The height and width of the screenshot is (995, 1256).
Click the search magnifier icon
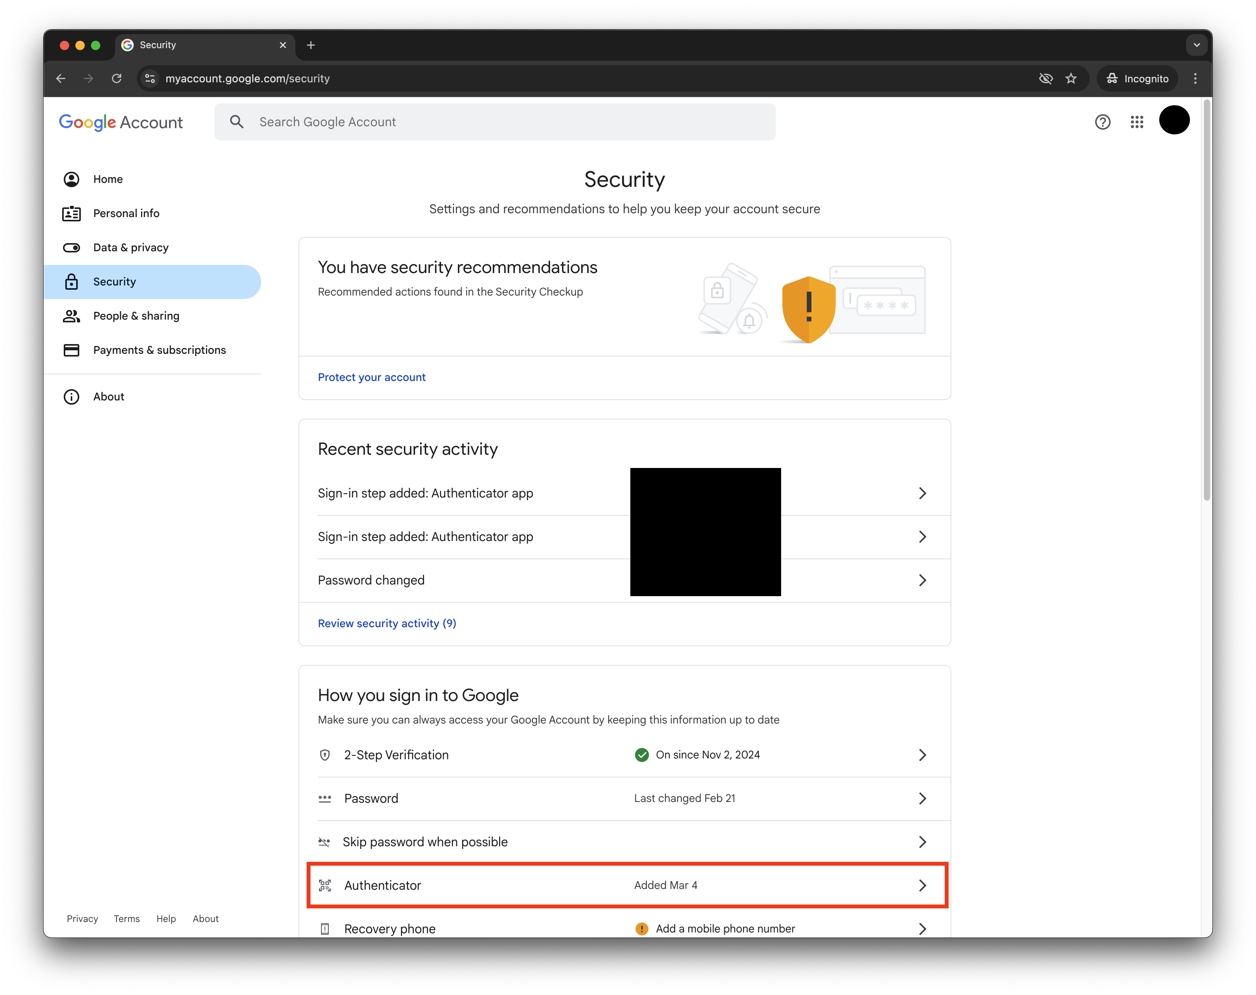237,122
